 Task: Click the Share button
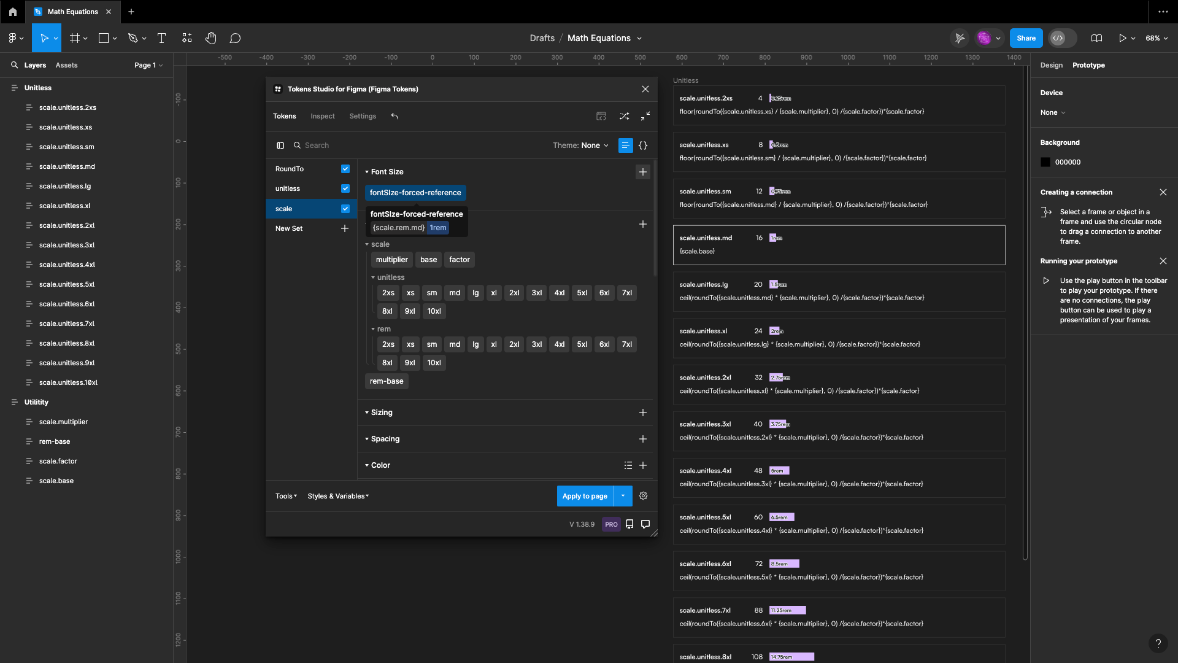coord(1026,38)
